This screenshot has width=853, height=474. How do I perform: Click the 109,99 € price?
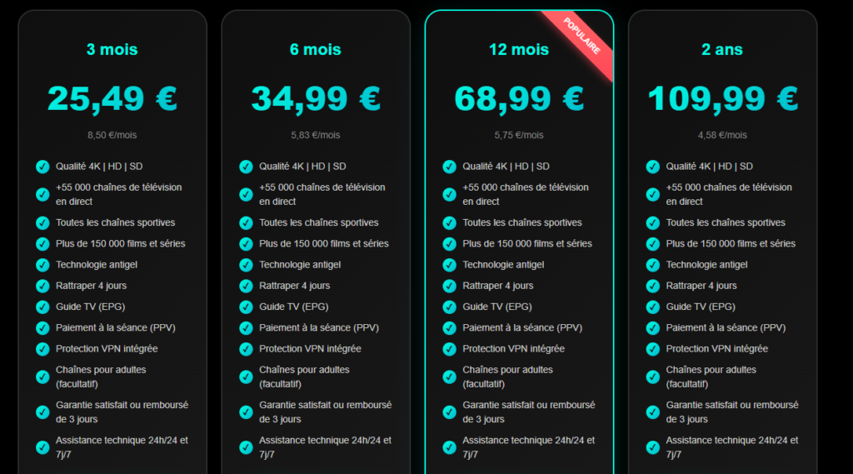[722, 98]
